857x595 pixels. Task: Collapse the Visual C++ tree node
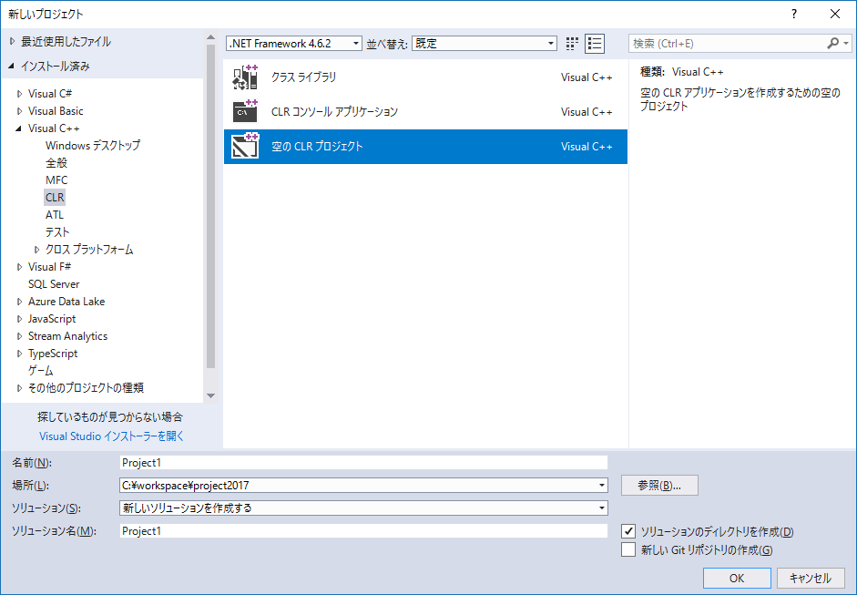tap(20, 128)
